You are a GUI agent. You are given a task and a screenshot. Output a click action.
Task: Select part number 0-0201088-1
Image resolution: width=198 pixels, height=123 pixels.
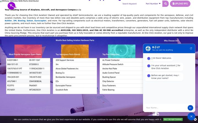coord(13,60)
